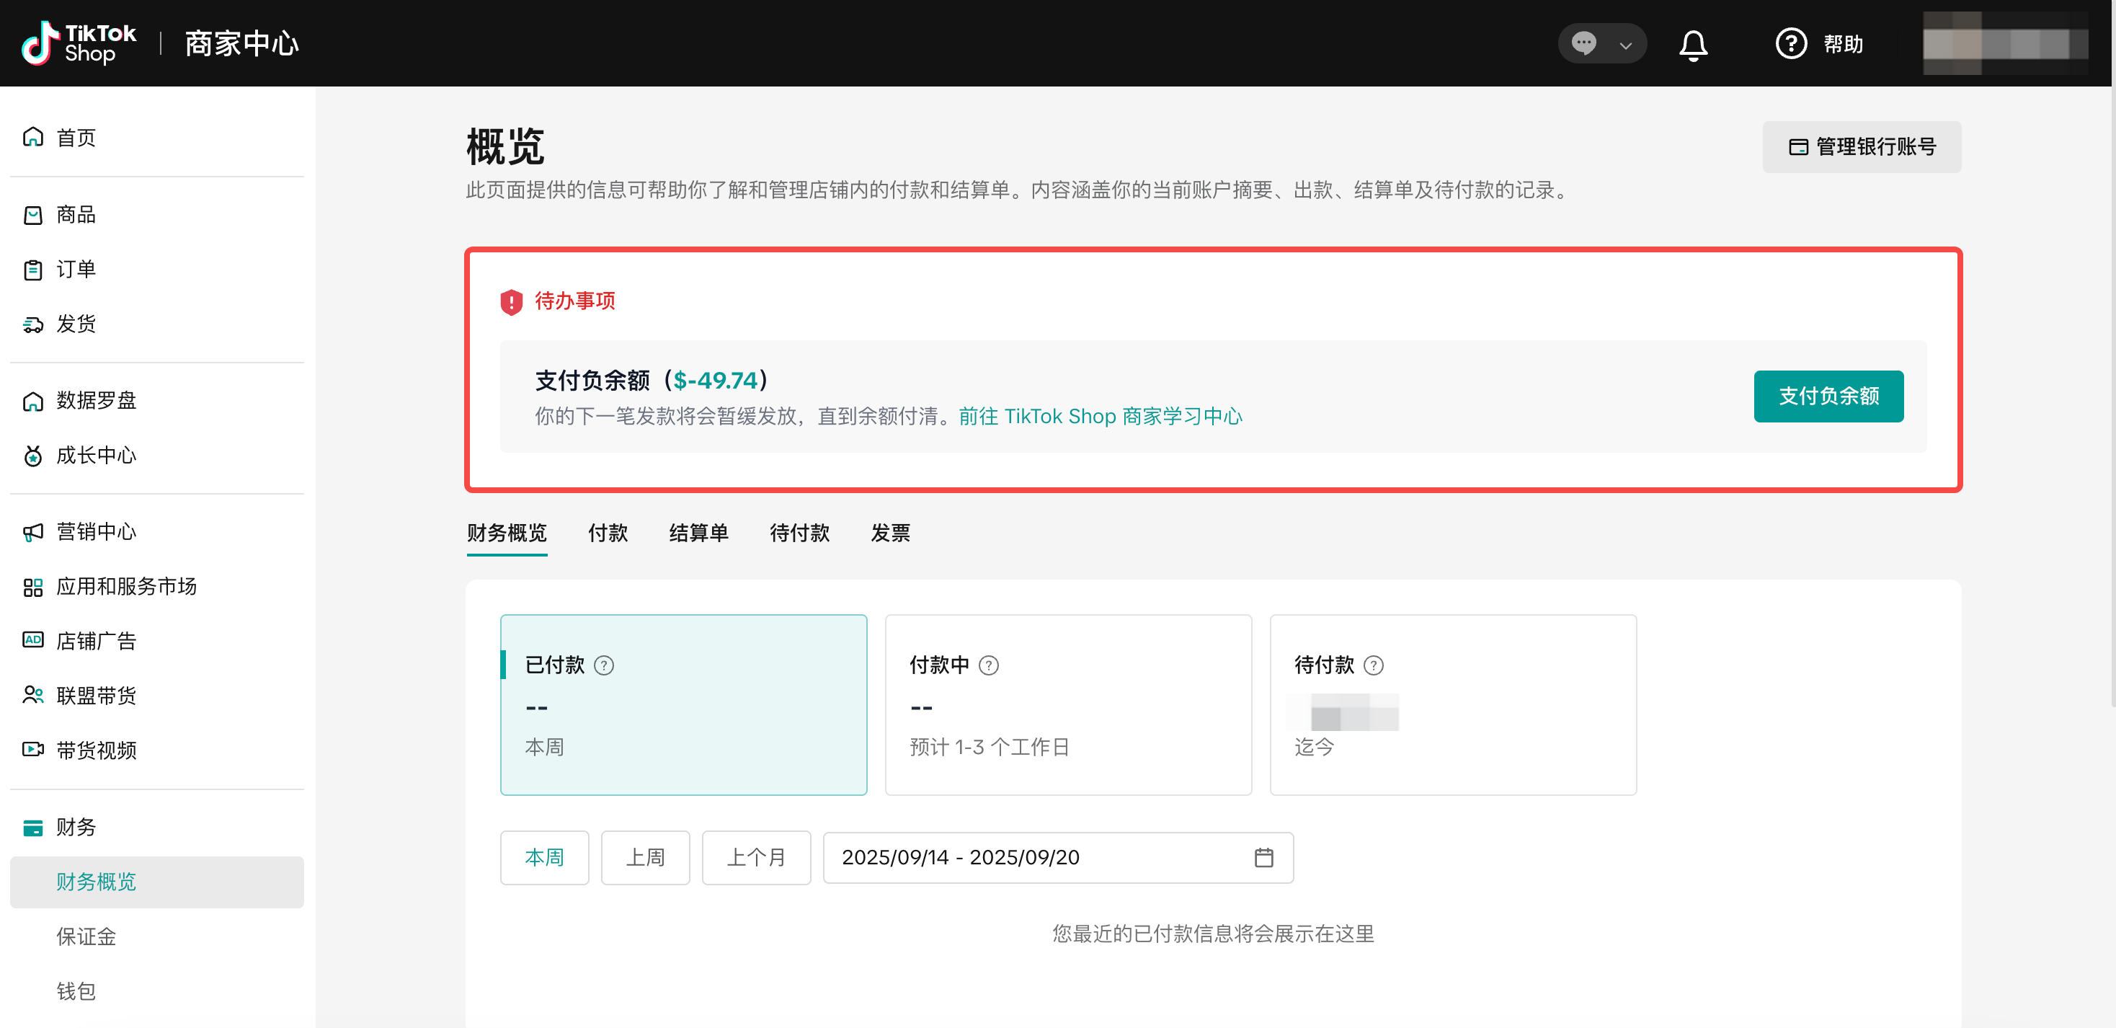This screenshot has width=2116, height=1028.
Task: Click the chat message bubble icon
Action: point(1583,43)
